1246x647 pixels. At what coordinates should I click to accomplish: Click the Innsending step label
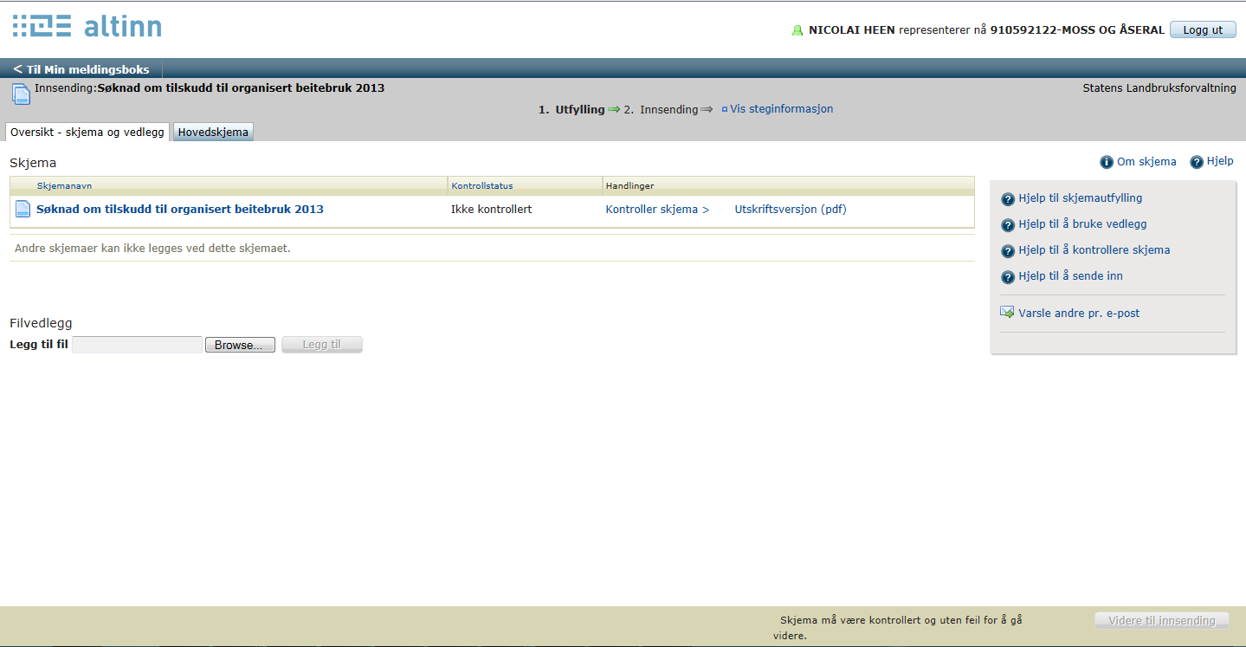coord(668,109)
